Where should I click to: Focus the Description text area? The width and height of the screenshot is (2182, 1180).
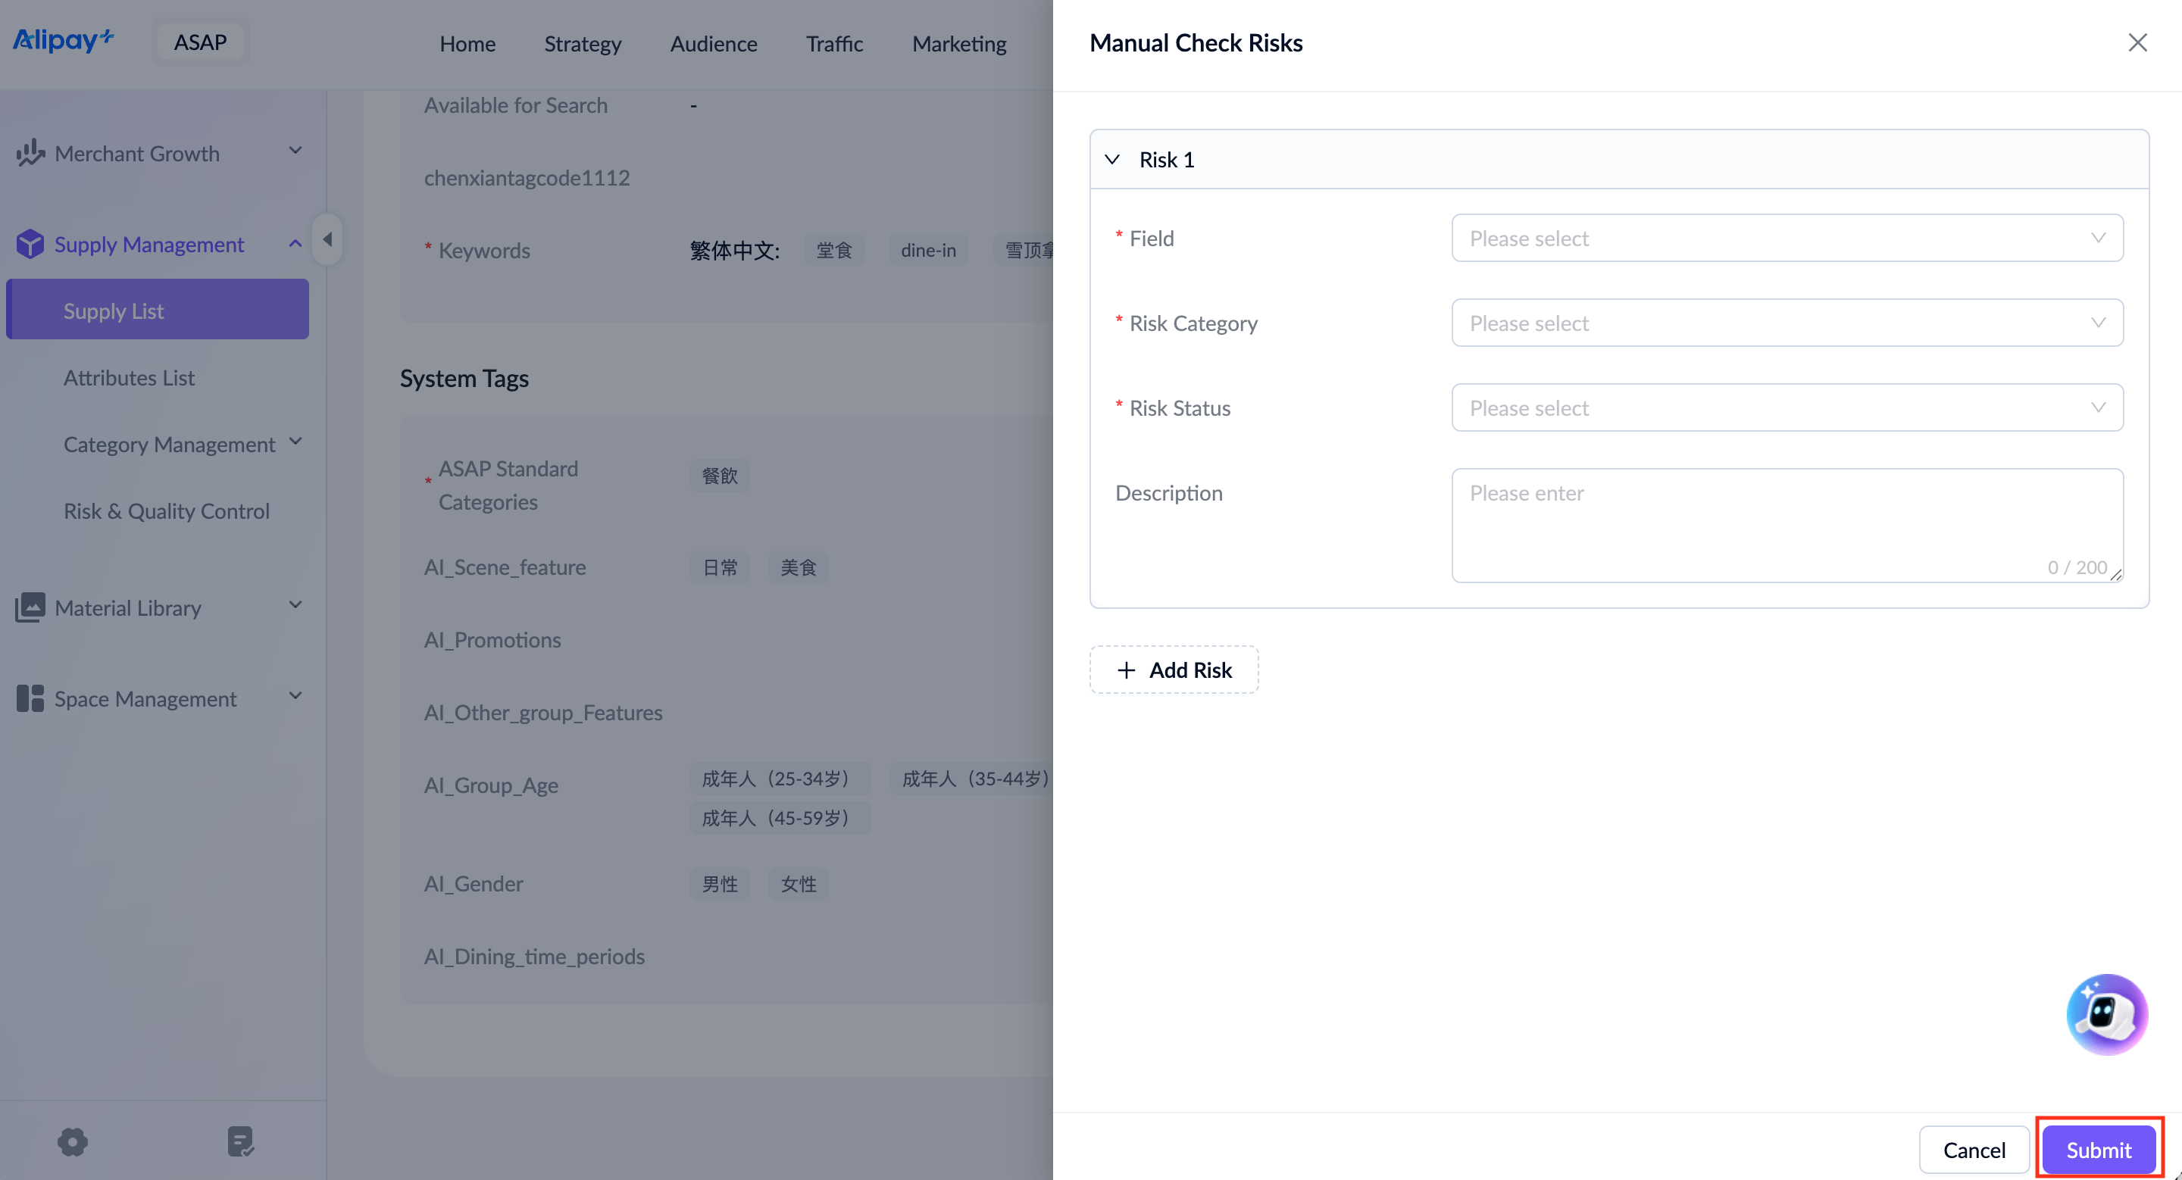pos(1787,524)
